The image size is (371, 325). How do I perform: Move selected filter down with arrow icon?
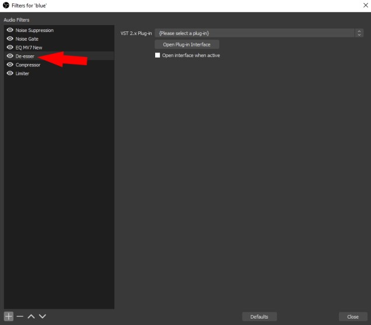[x=42, y=316]
